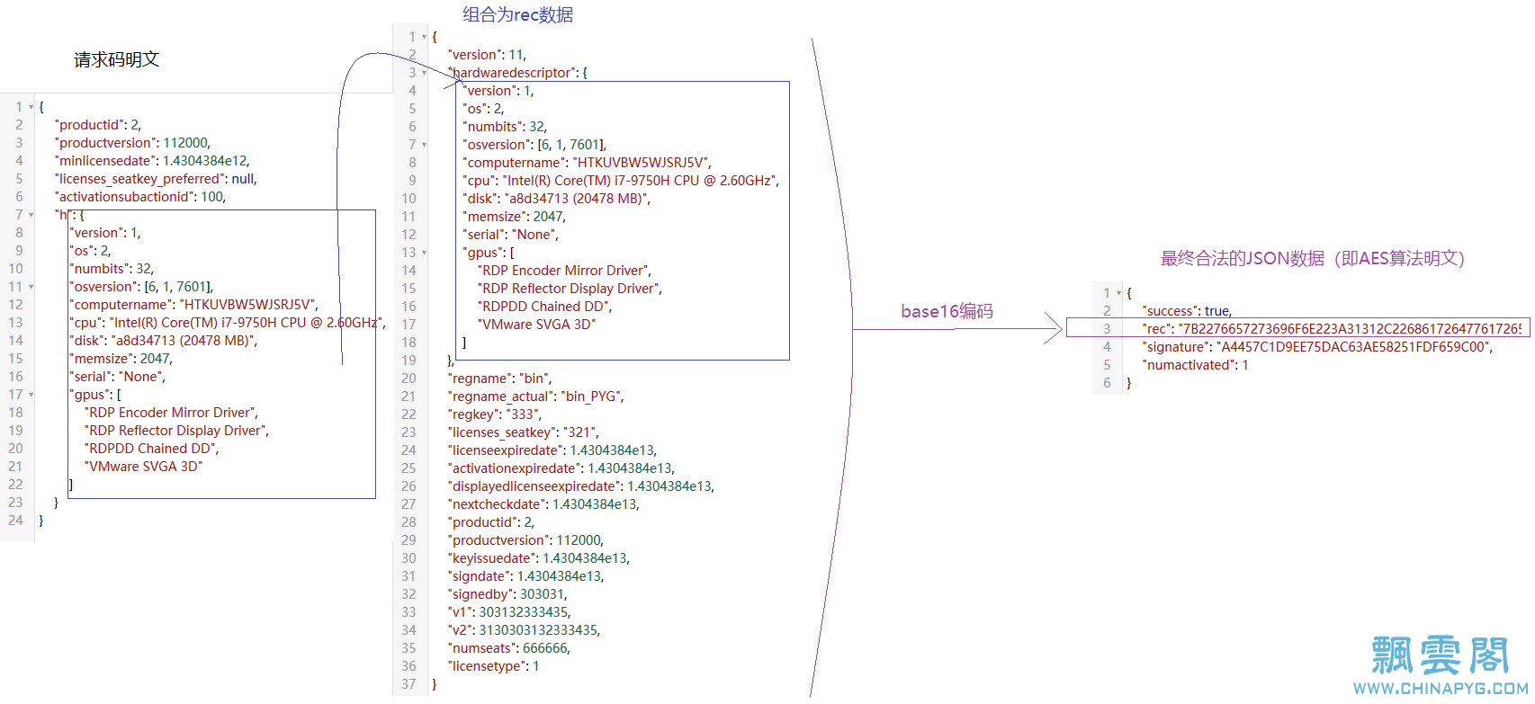Click "productversion": 112000 in middle panel
Screen dimensions: 1535x704
coord(525,540)
